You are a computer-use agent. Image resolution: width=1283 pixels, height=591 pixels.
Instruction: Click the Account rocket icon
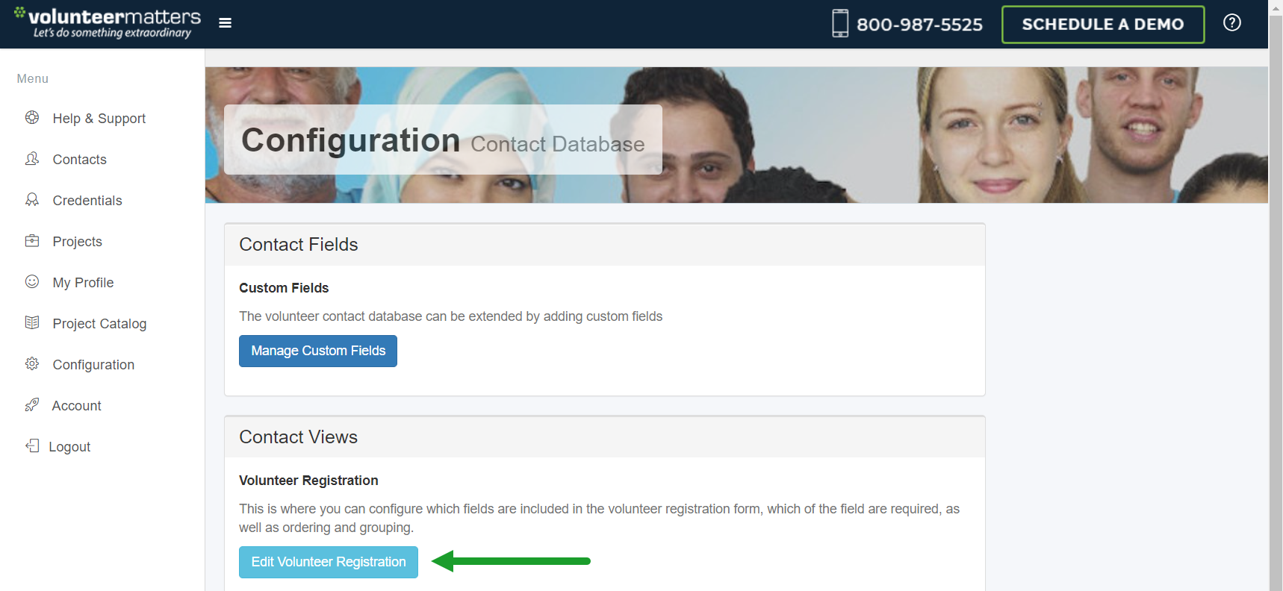coord(32,404)
